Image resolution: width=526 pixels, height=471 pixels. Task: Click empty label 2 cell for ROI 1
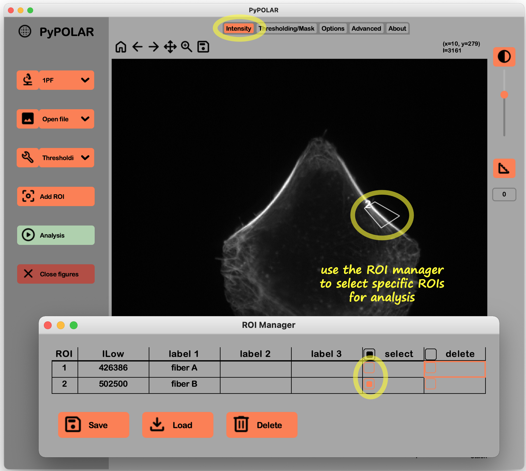(256, 369)
